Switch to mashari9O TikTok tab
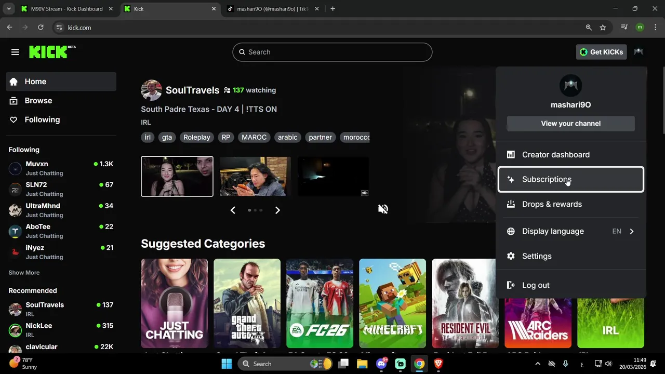665x374 pixels. click(273, 9)
